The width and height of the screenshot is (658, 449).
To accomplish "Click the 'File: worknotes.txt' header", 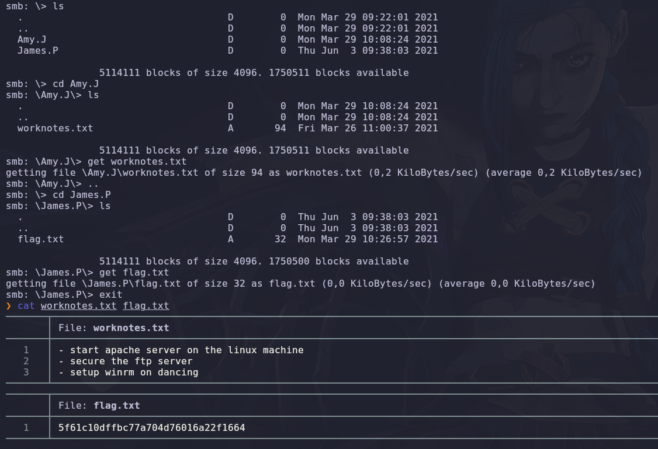I will [113, 328].
